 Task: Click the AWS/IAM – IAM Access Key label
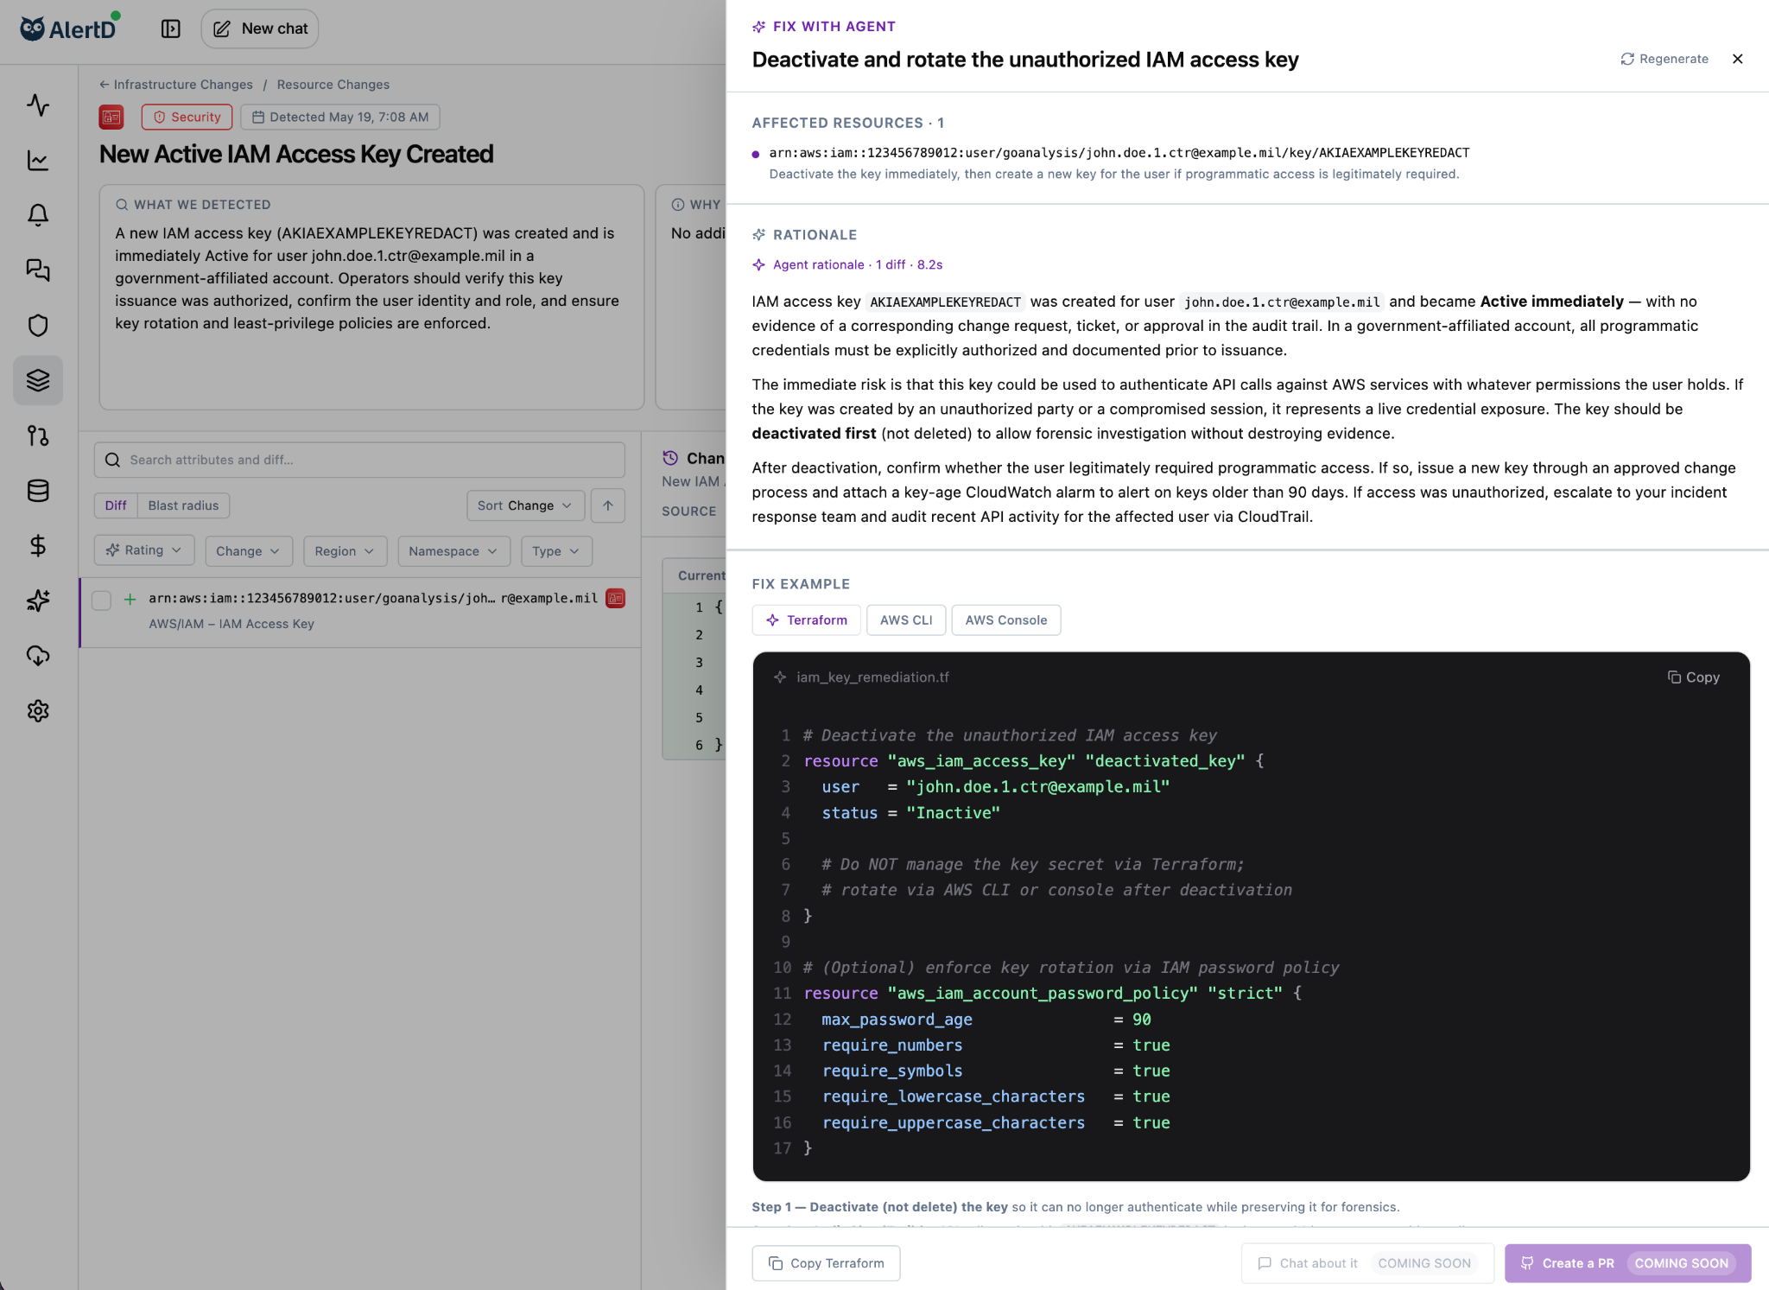click(x=231, y=624)
